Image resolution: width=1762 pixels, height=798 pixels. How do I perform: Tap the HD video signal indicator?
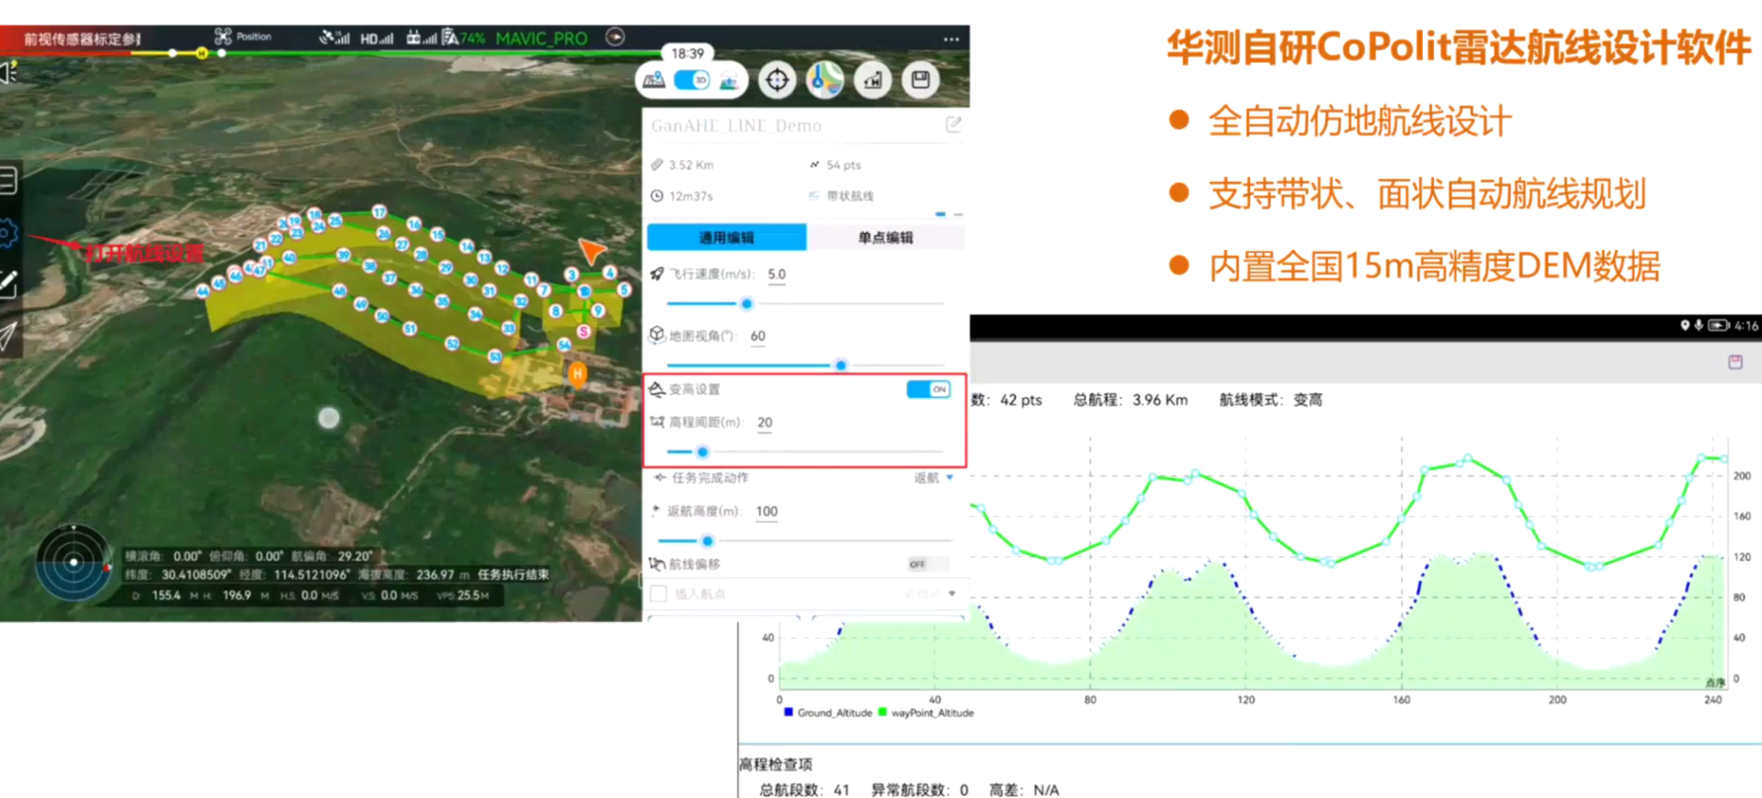tap(377, 39)
